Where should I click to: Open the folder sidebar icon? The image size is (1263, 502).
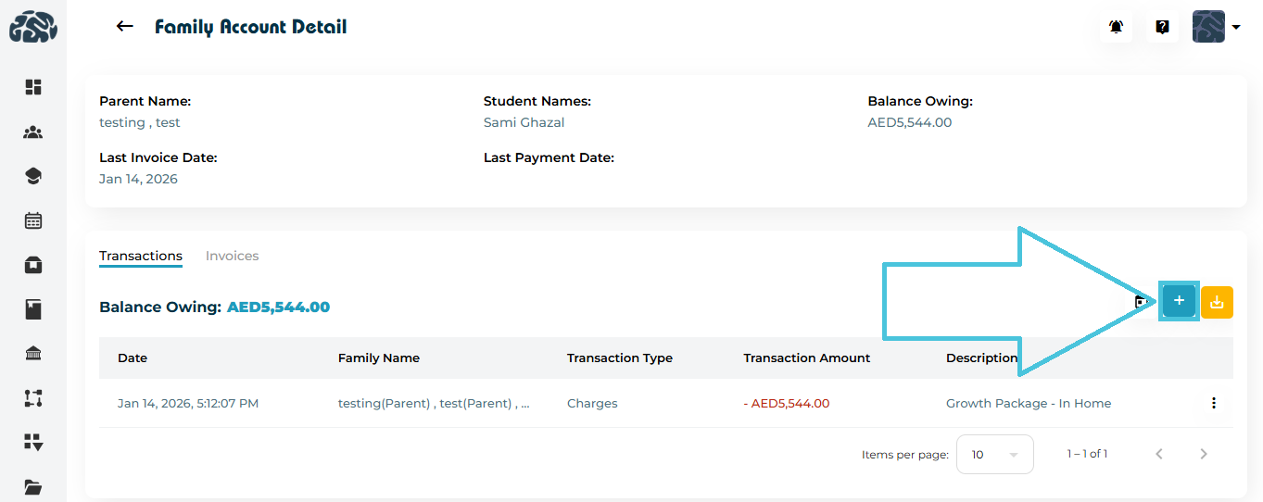click(33, 487)
